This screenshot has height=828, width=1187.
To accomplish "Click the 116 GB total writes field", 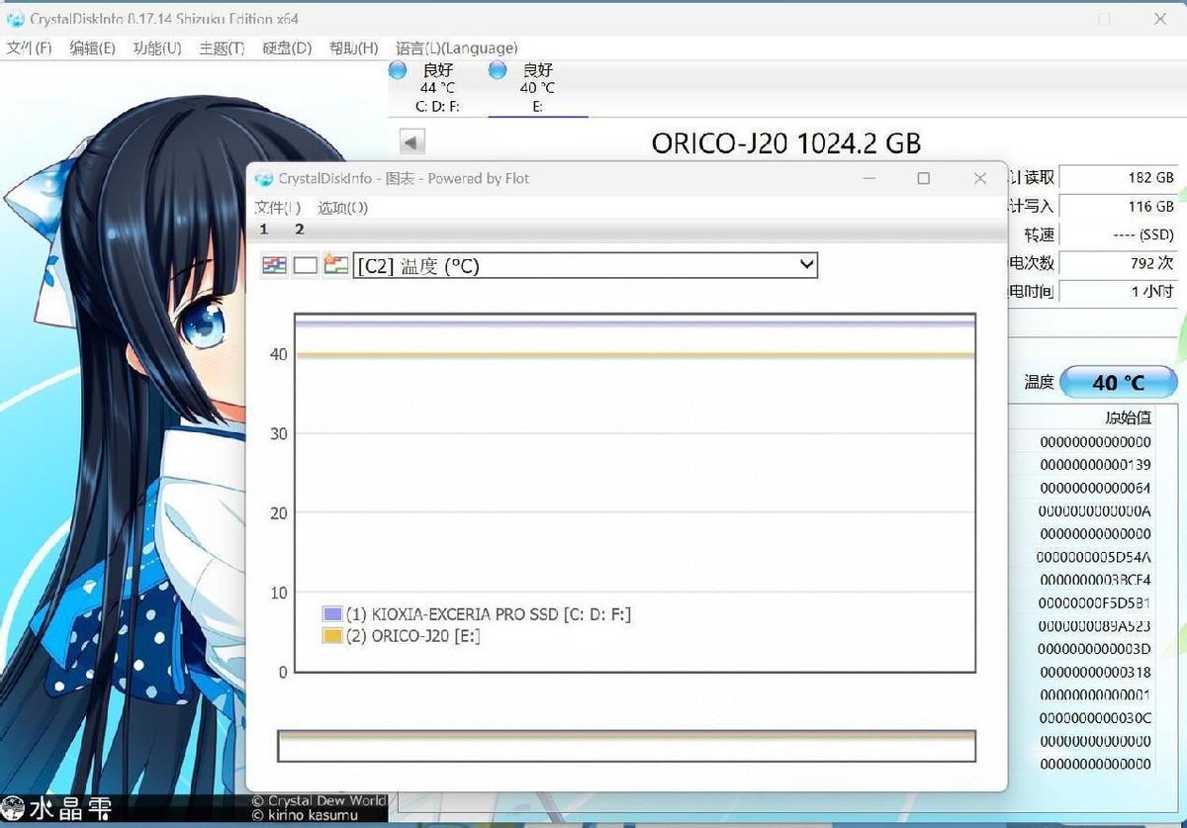I will pyautogui.click(x=1119, y=206).
